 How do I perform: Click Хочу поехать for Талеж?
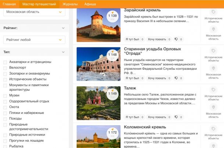[x=159, y=117]
